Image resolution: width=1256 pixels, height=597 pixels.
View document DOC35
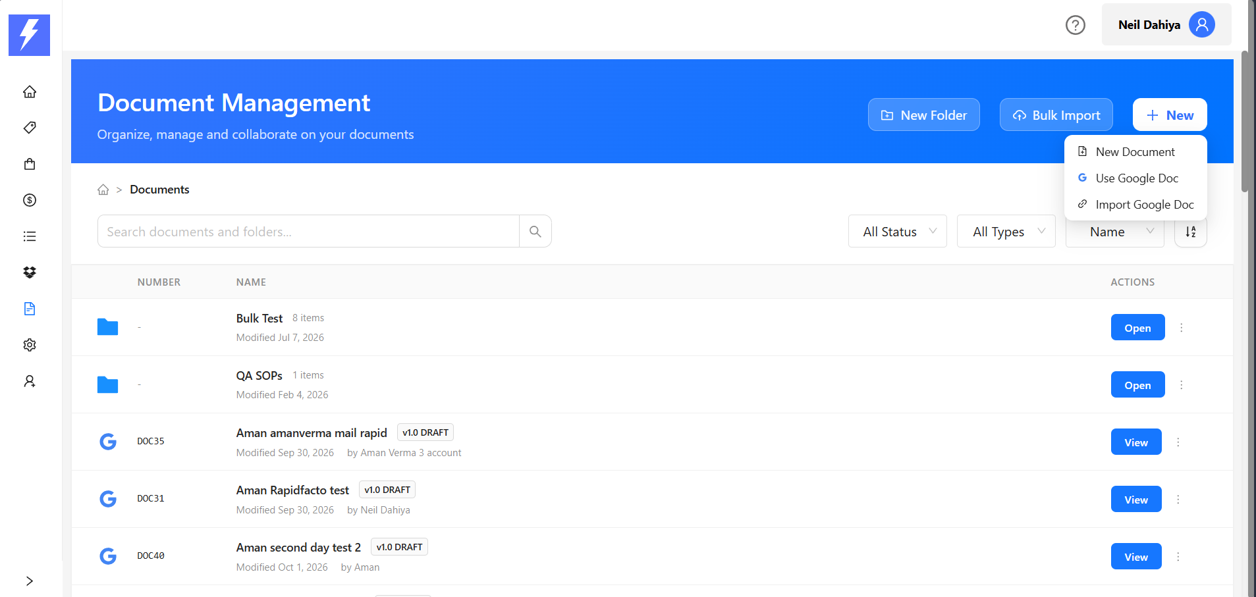point(1136,442)
